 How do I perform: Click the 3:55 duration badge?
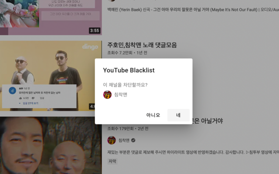[x=95, y=30]
